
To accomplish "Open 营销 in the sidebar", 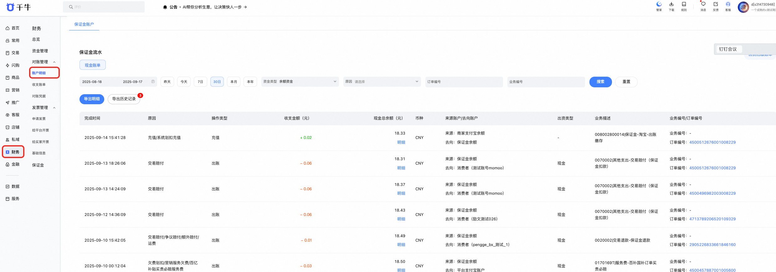I will 13,90.
